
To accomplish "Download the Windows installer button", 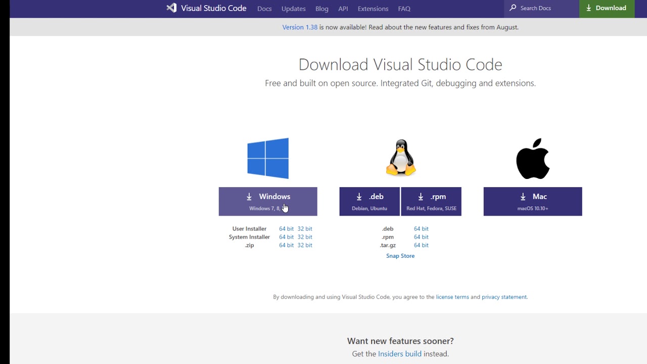I will tap(268, 201).
